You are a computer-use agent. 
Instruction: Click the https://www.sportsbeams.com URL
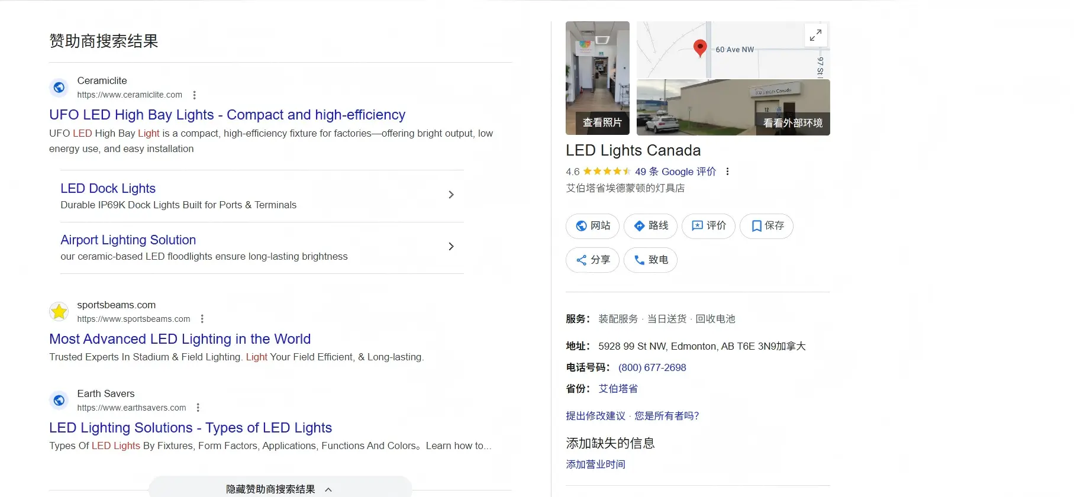click(134, 319)
